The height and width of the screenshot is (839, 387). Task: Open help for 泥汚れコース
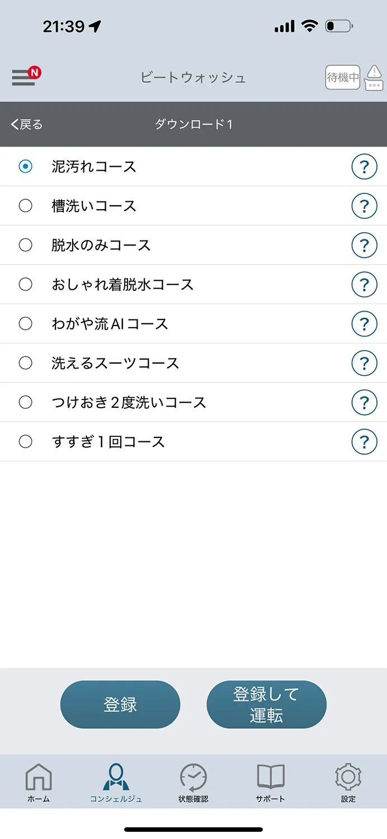click(364, 167)
